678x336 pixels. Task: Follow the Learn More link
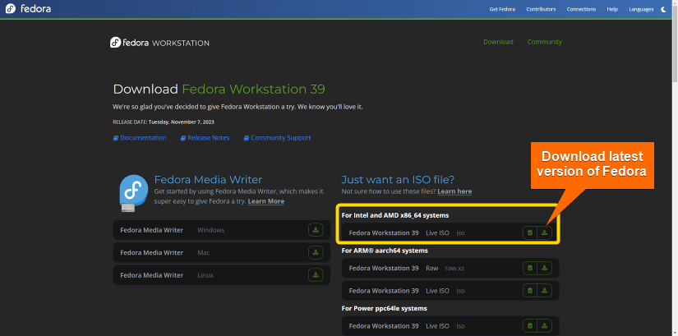[266, 201]
